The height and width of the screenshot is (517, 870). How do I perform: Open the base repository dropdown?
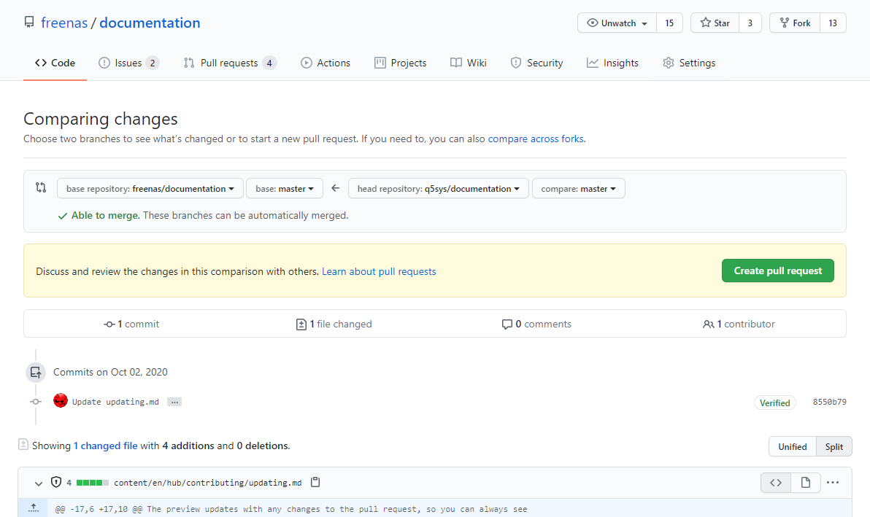click(150, 189)
